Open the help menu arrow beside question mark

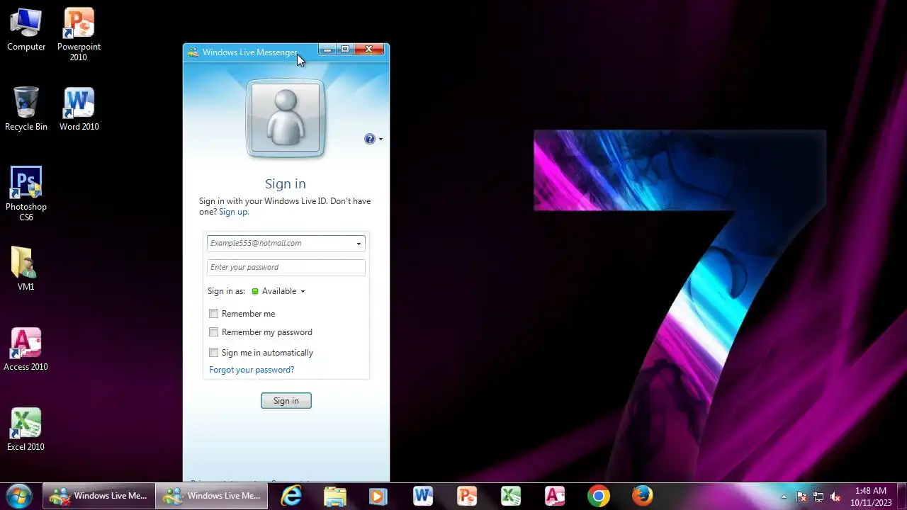[x=381, y=139]
